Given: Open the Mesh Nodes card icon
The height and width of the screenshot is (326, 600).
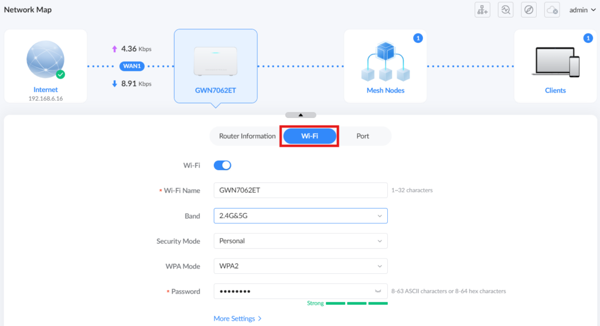Looking at the screenshot, I should [x=386, y=62].
